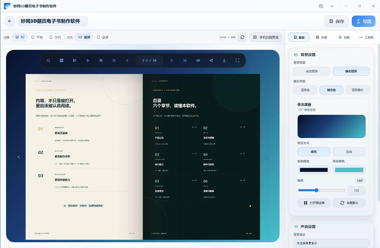The width and height of the screenshot is (380, 248).
Task: Click the 更有沉浸感 heading on left page
Action: tap(61, 133)
